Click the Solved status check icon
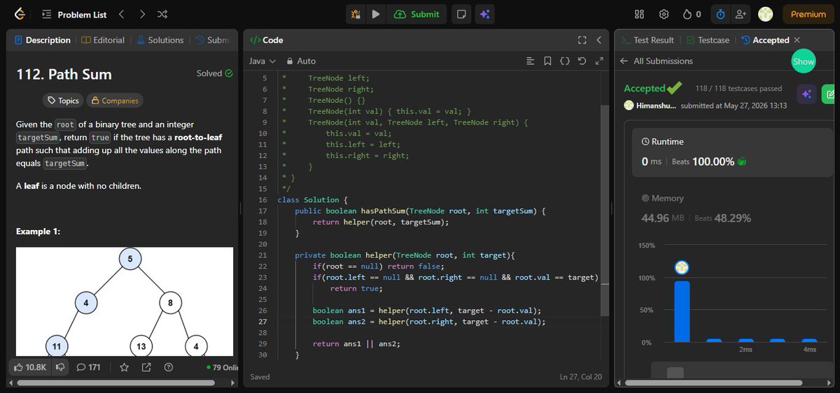This screenshot has height=393, width=840. pos(228,73)
